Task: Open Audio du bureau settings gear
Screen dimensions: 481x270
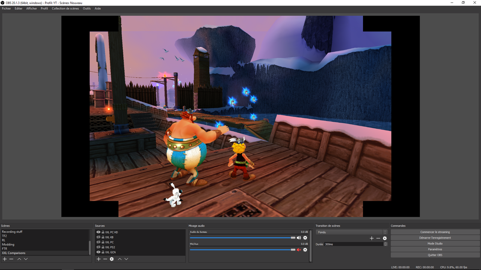Action: (305, 238)
